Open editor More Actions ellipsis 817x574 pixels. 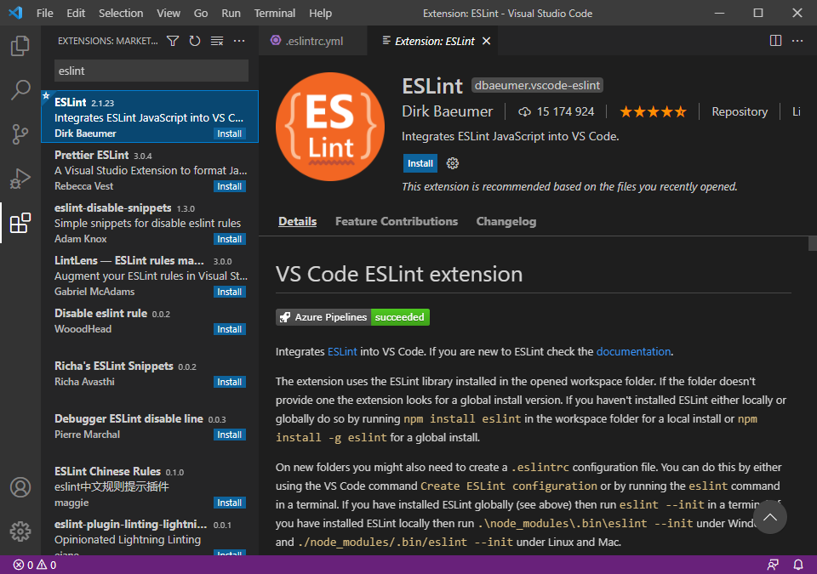tap(797, 41)
